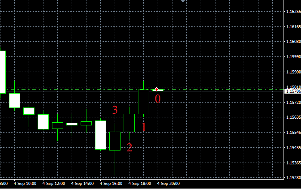Select the tall hollow candle above red label 1
Image resolution: width=301 pixels, height=189 pixels.
pos(143,102)
